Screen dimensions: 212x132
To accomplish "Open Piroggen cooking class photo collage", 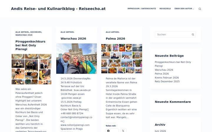I will [x=32, y=69].
